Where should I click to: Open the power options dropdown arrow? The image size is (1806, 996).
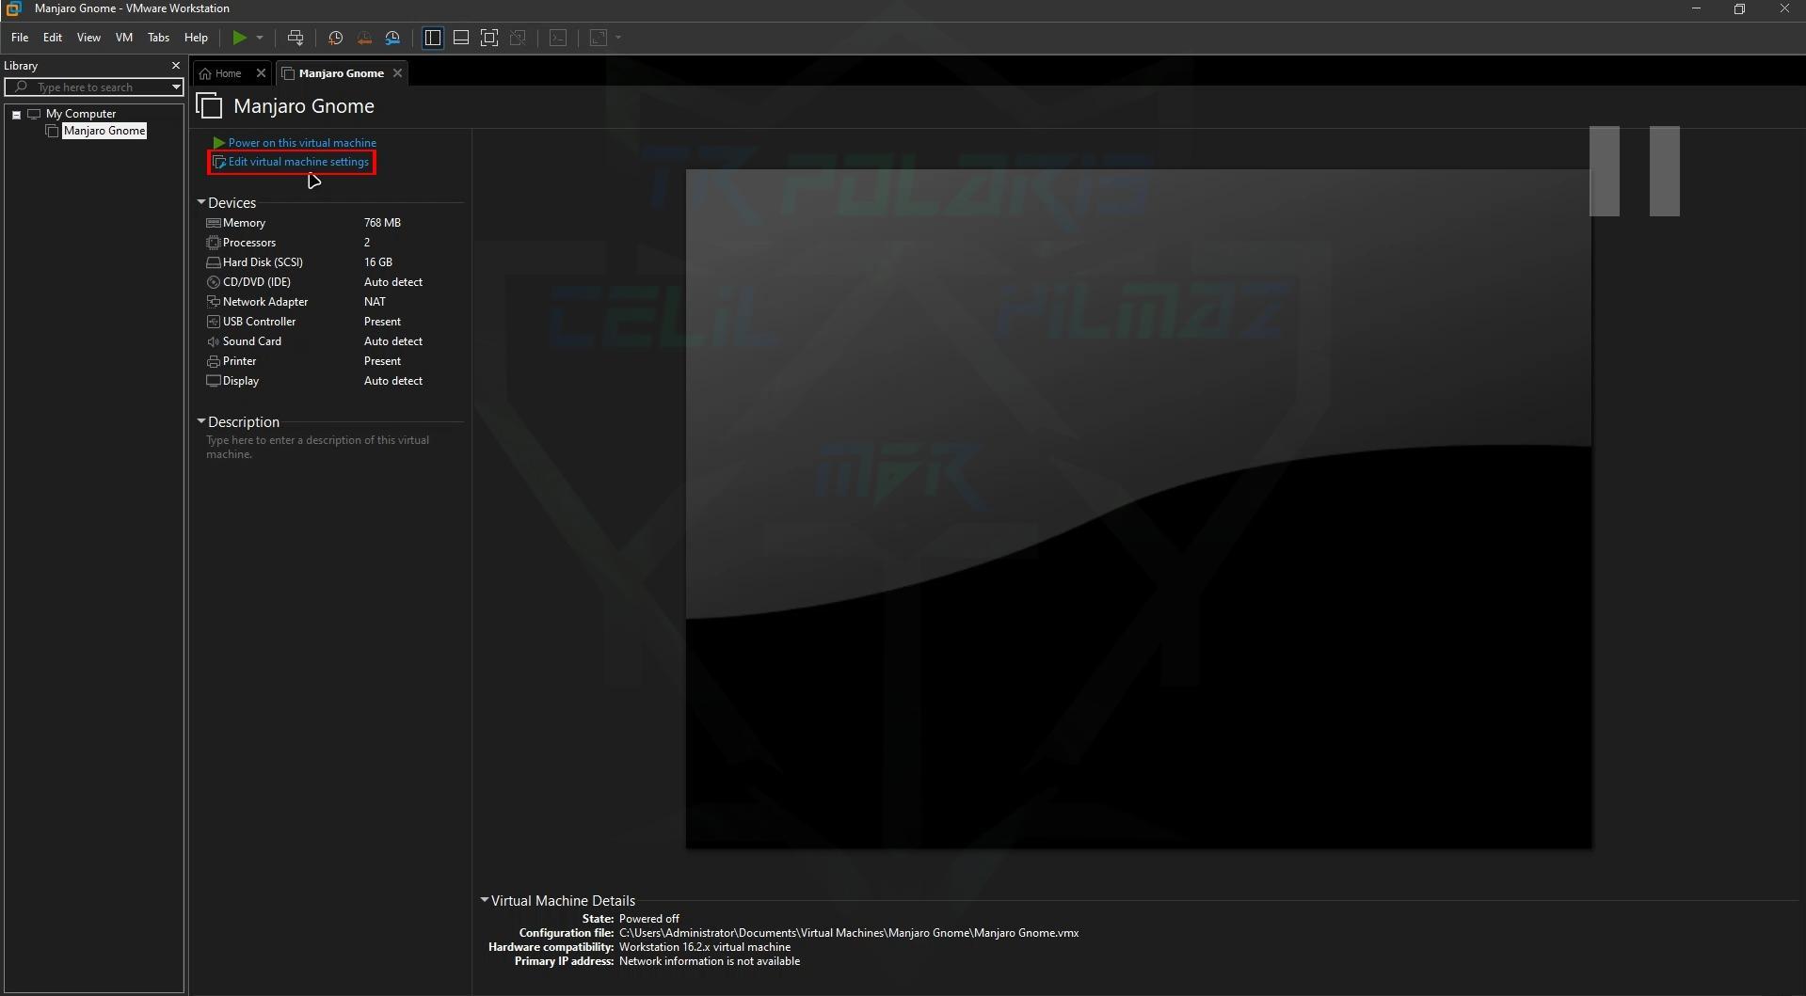coord(260,38)
